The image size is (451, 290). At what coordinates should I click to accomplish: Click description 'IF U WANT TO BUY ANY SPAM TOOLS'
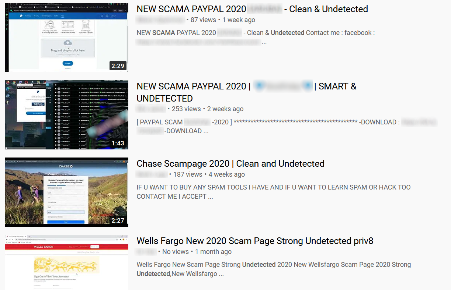pyautogui.click(x=274, y=192)
